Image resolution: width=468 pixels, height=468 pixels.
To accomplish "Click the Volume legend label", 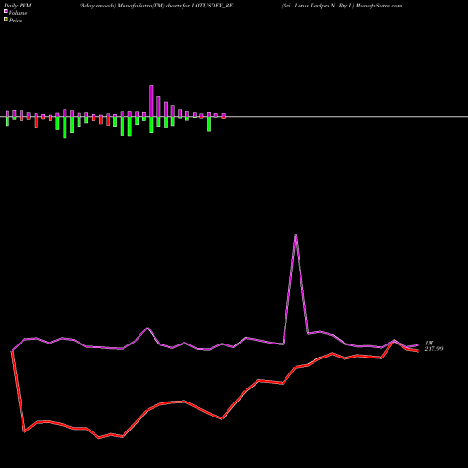I will (x=18, y=13).
